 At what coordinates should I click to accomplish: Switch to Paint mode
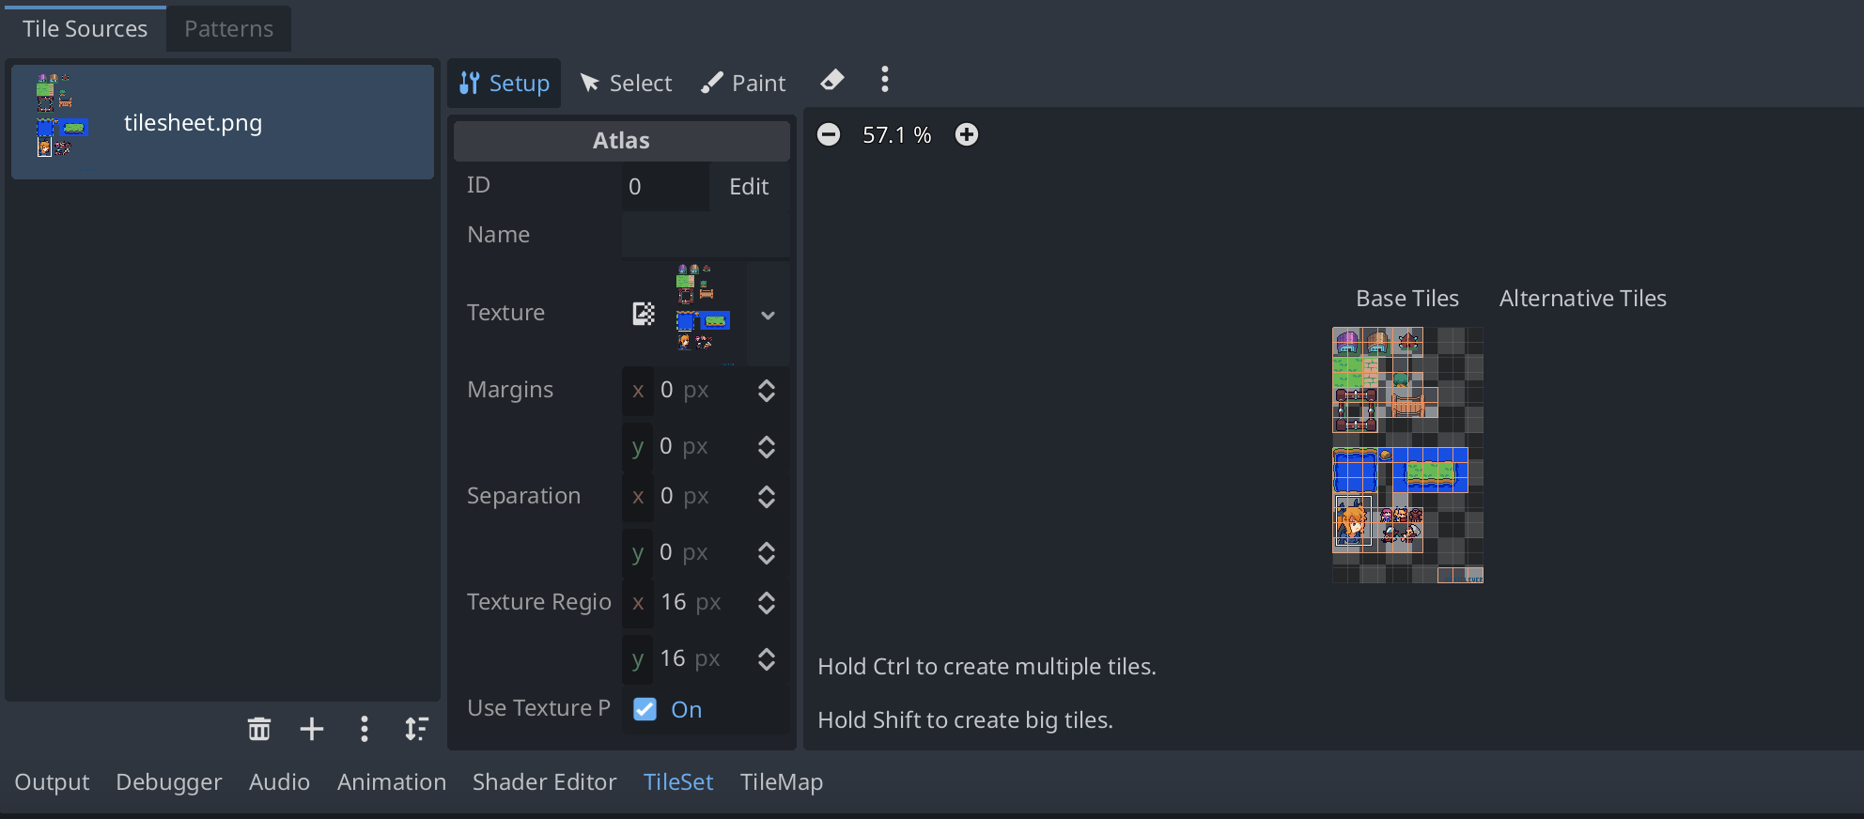pyautogui.click(x=742, y=84)
